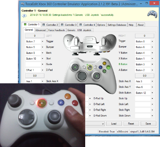Open the Help tab

[x=132, y=25]
